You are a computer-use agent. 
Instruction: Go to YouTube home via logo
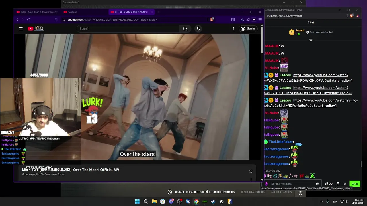[x=36, y=28]
